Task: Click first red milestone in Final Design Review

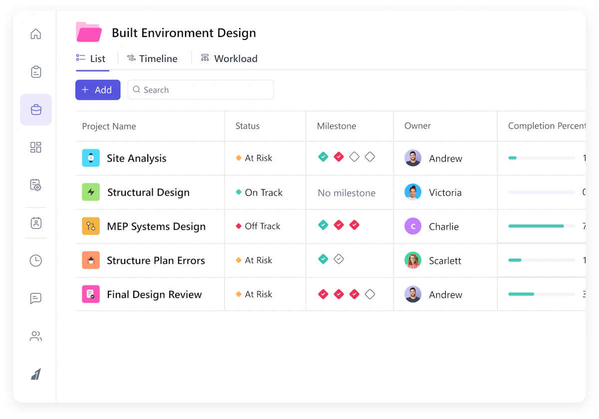Action: coord(323,294)
